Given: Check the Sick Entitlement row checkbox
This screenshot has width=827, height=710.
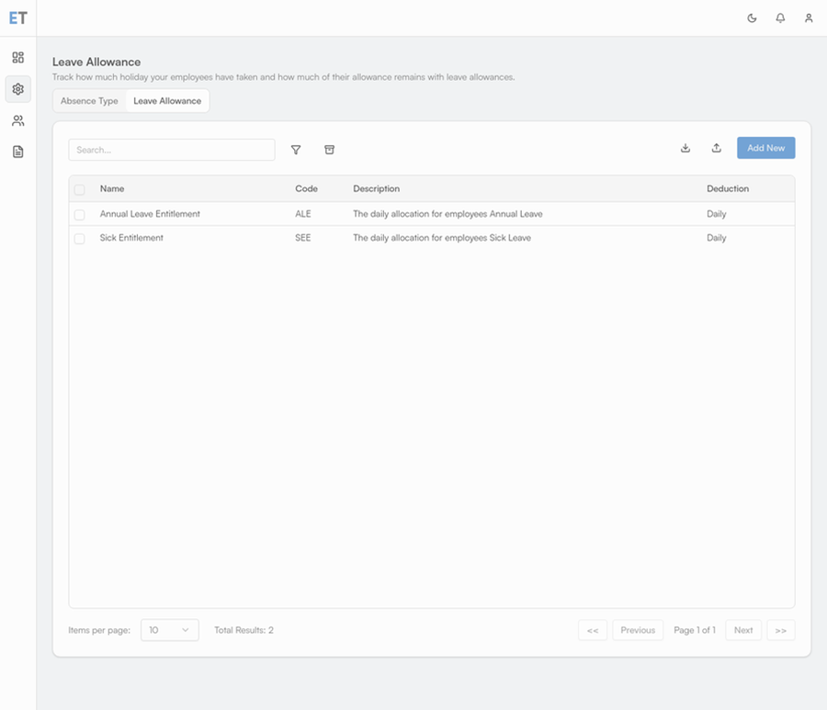Looking at the screenshot, I should click(x=80, y=238).
